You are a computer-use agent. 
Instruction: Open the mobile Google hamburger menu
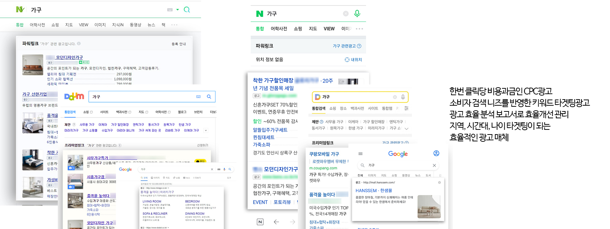tap(360, 154)
